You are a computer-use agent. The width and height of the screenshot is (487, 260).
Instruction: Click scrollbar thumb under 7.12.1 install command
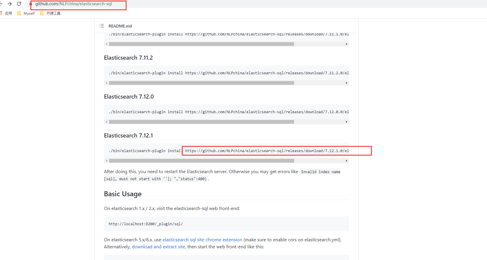tap(201, 161)
